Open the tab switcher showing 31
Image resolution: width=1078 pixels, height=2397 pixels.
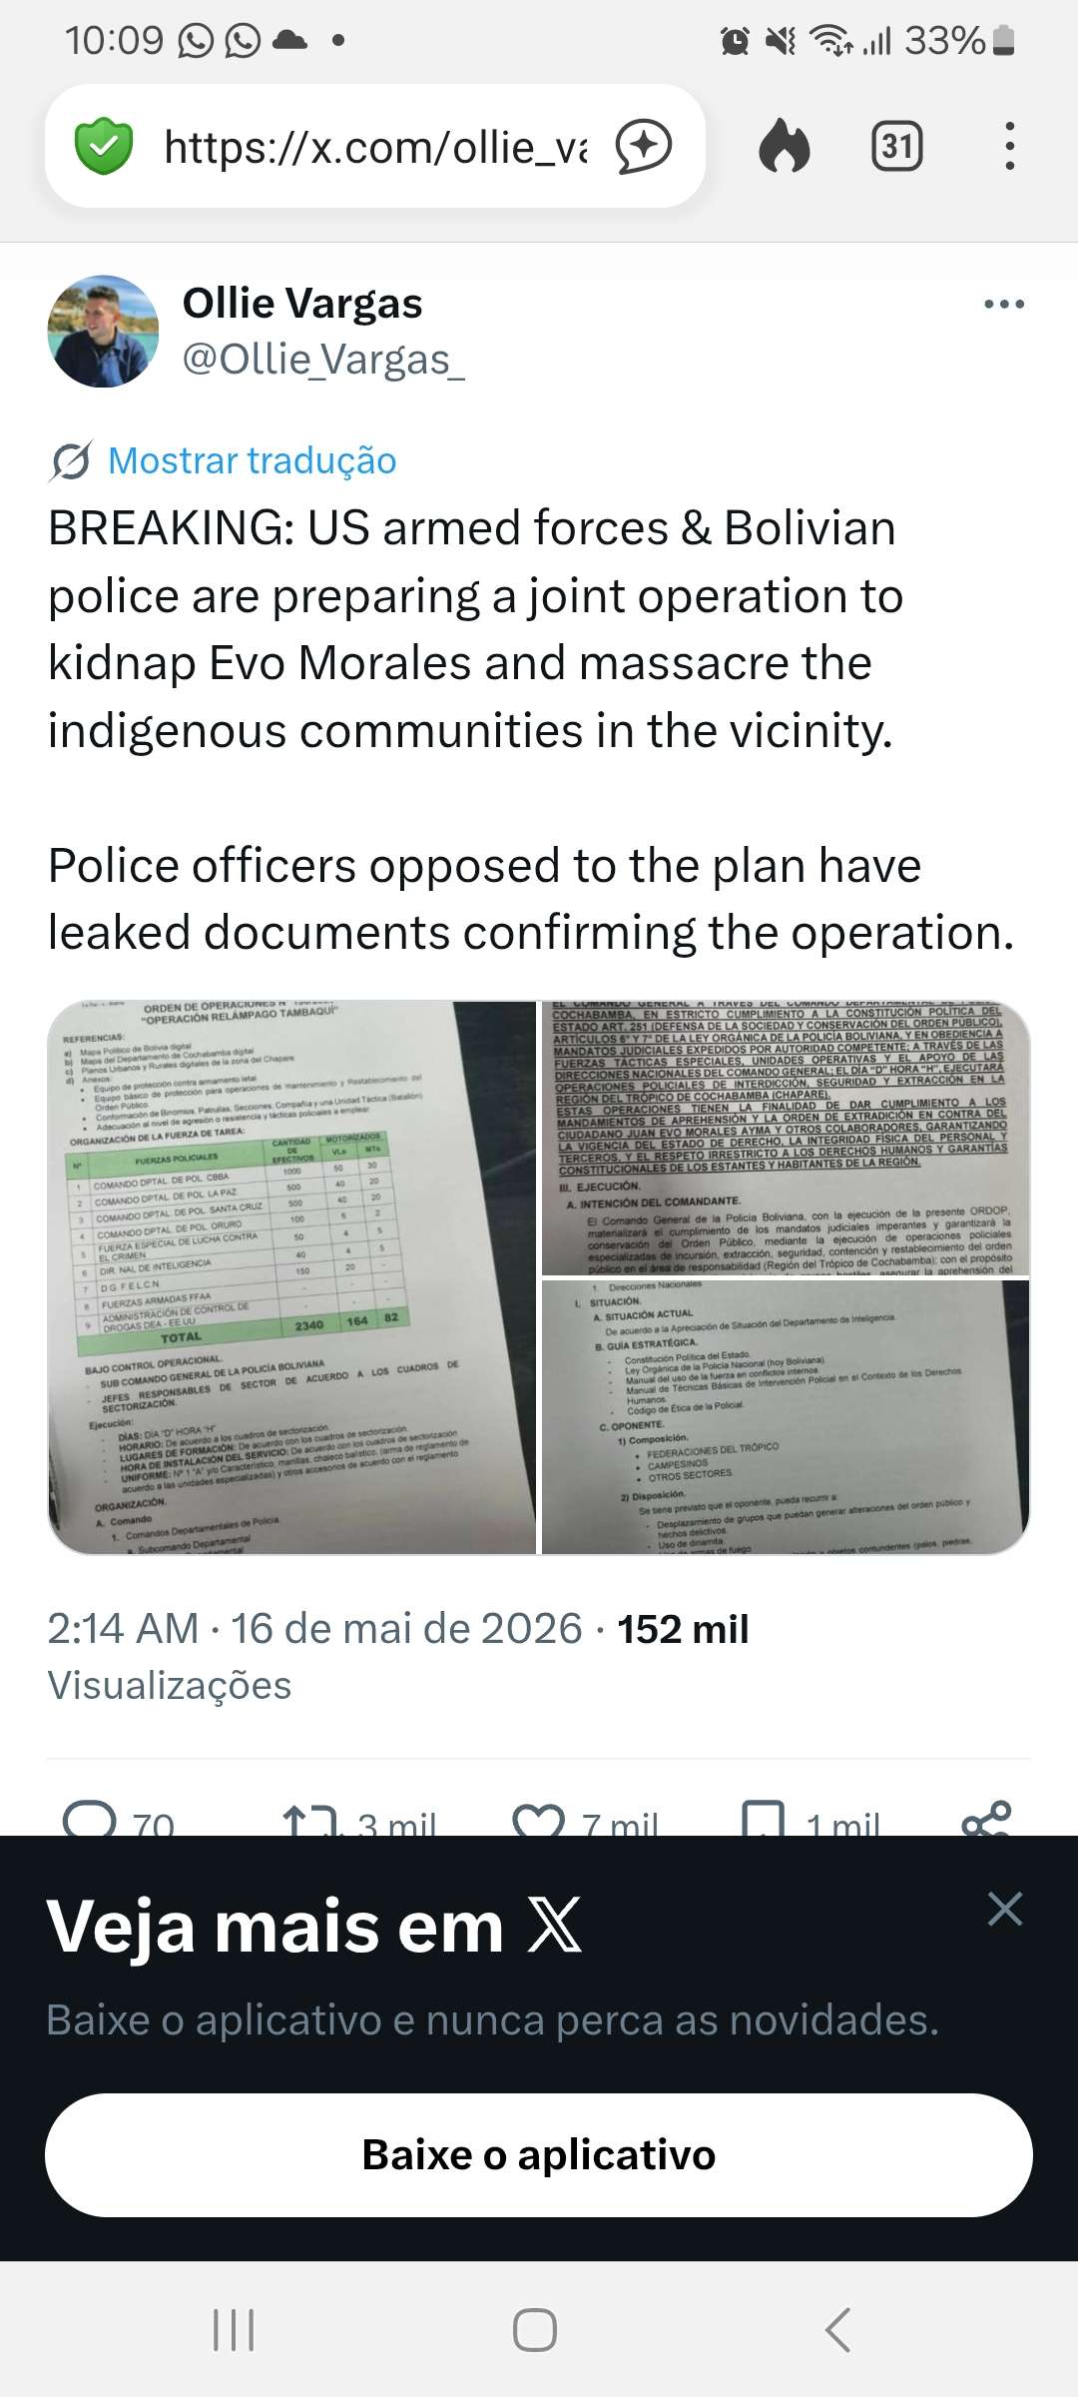[896, 147]
